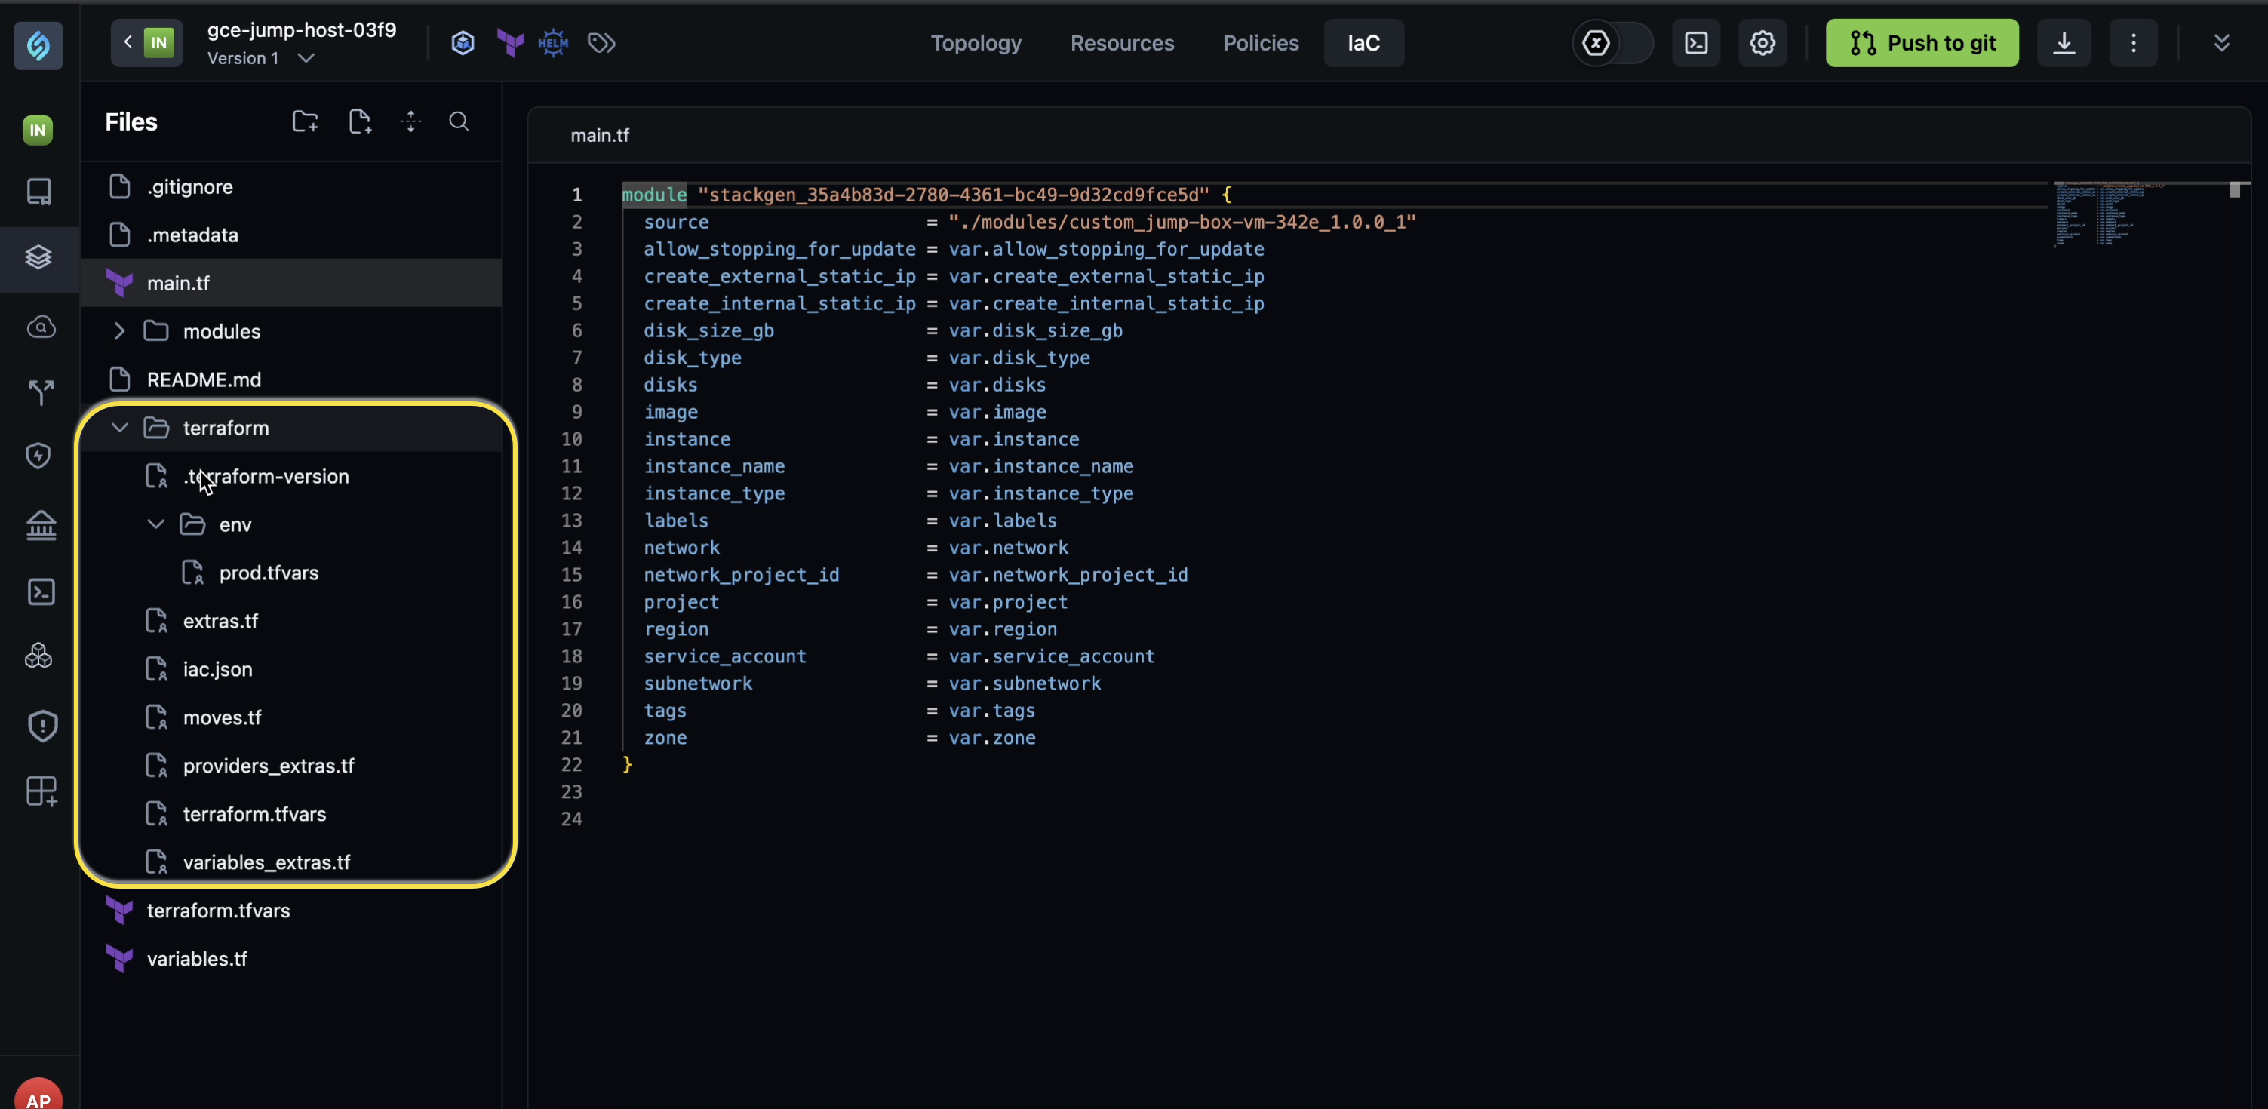Open the terminal icon in the top-right toolbar

click(1695, 42)
